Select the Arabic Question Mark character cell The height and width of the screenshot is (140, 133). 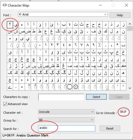(10, 24)
